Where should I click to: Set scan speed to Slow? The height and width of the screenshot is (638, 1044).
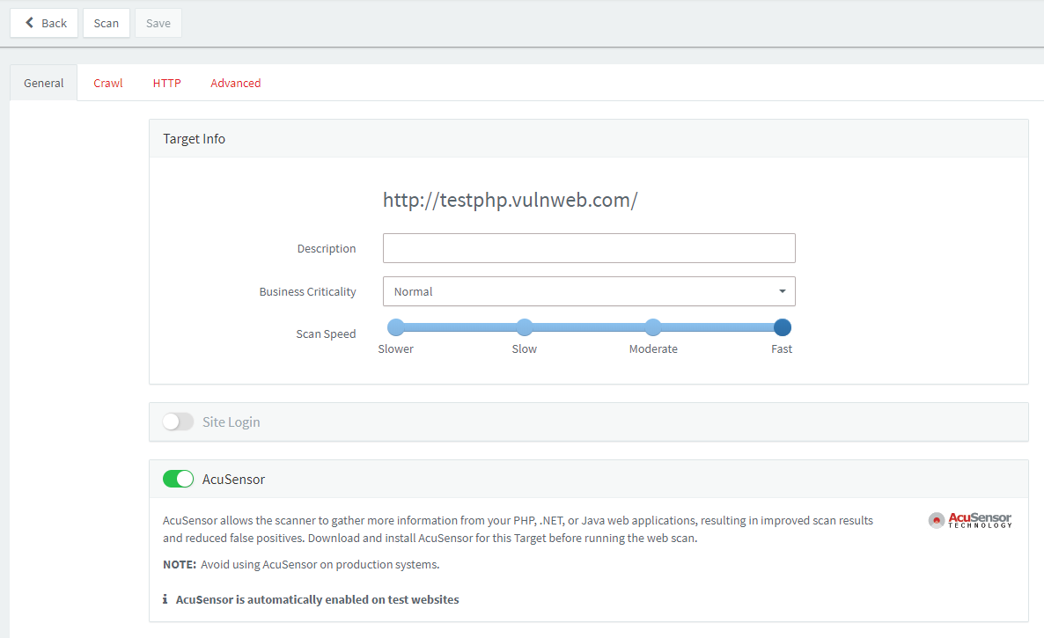coord(525,327)
